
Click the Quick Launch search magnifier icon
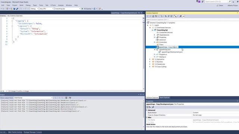pos(230,1)
